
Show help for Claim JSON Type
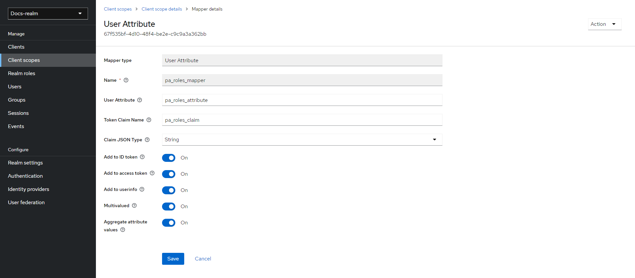(147, 140)
